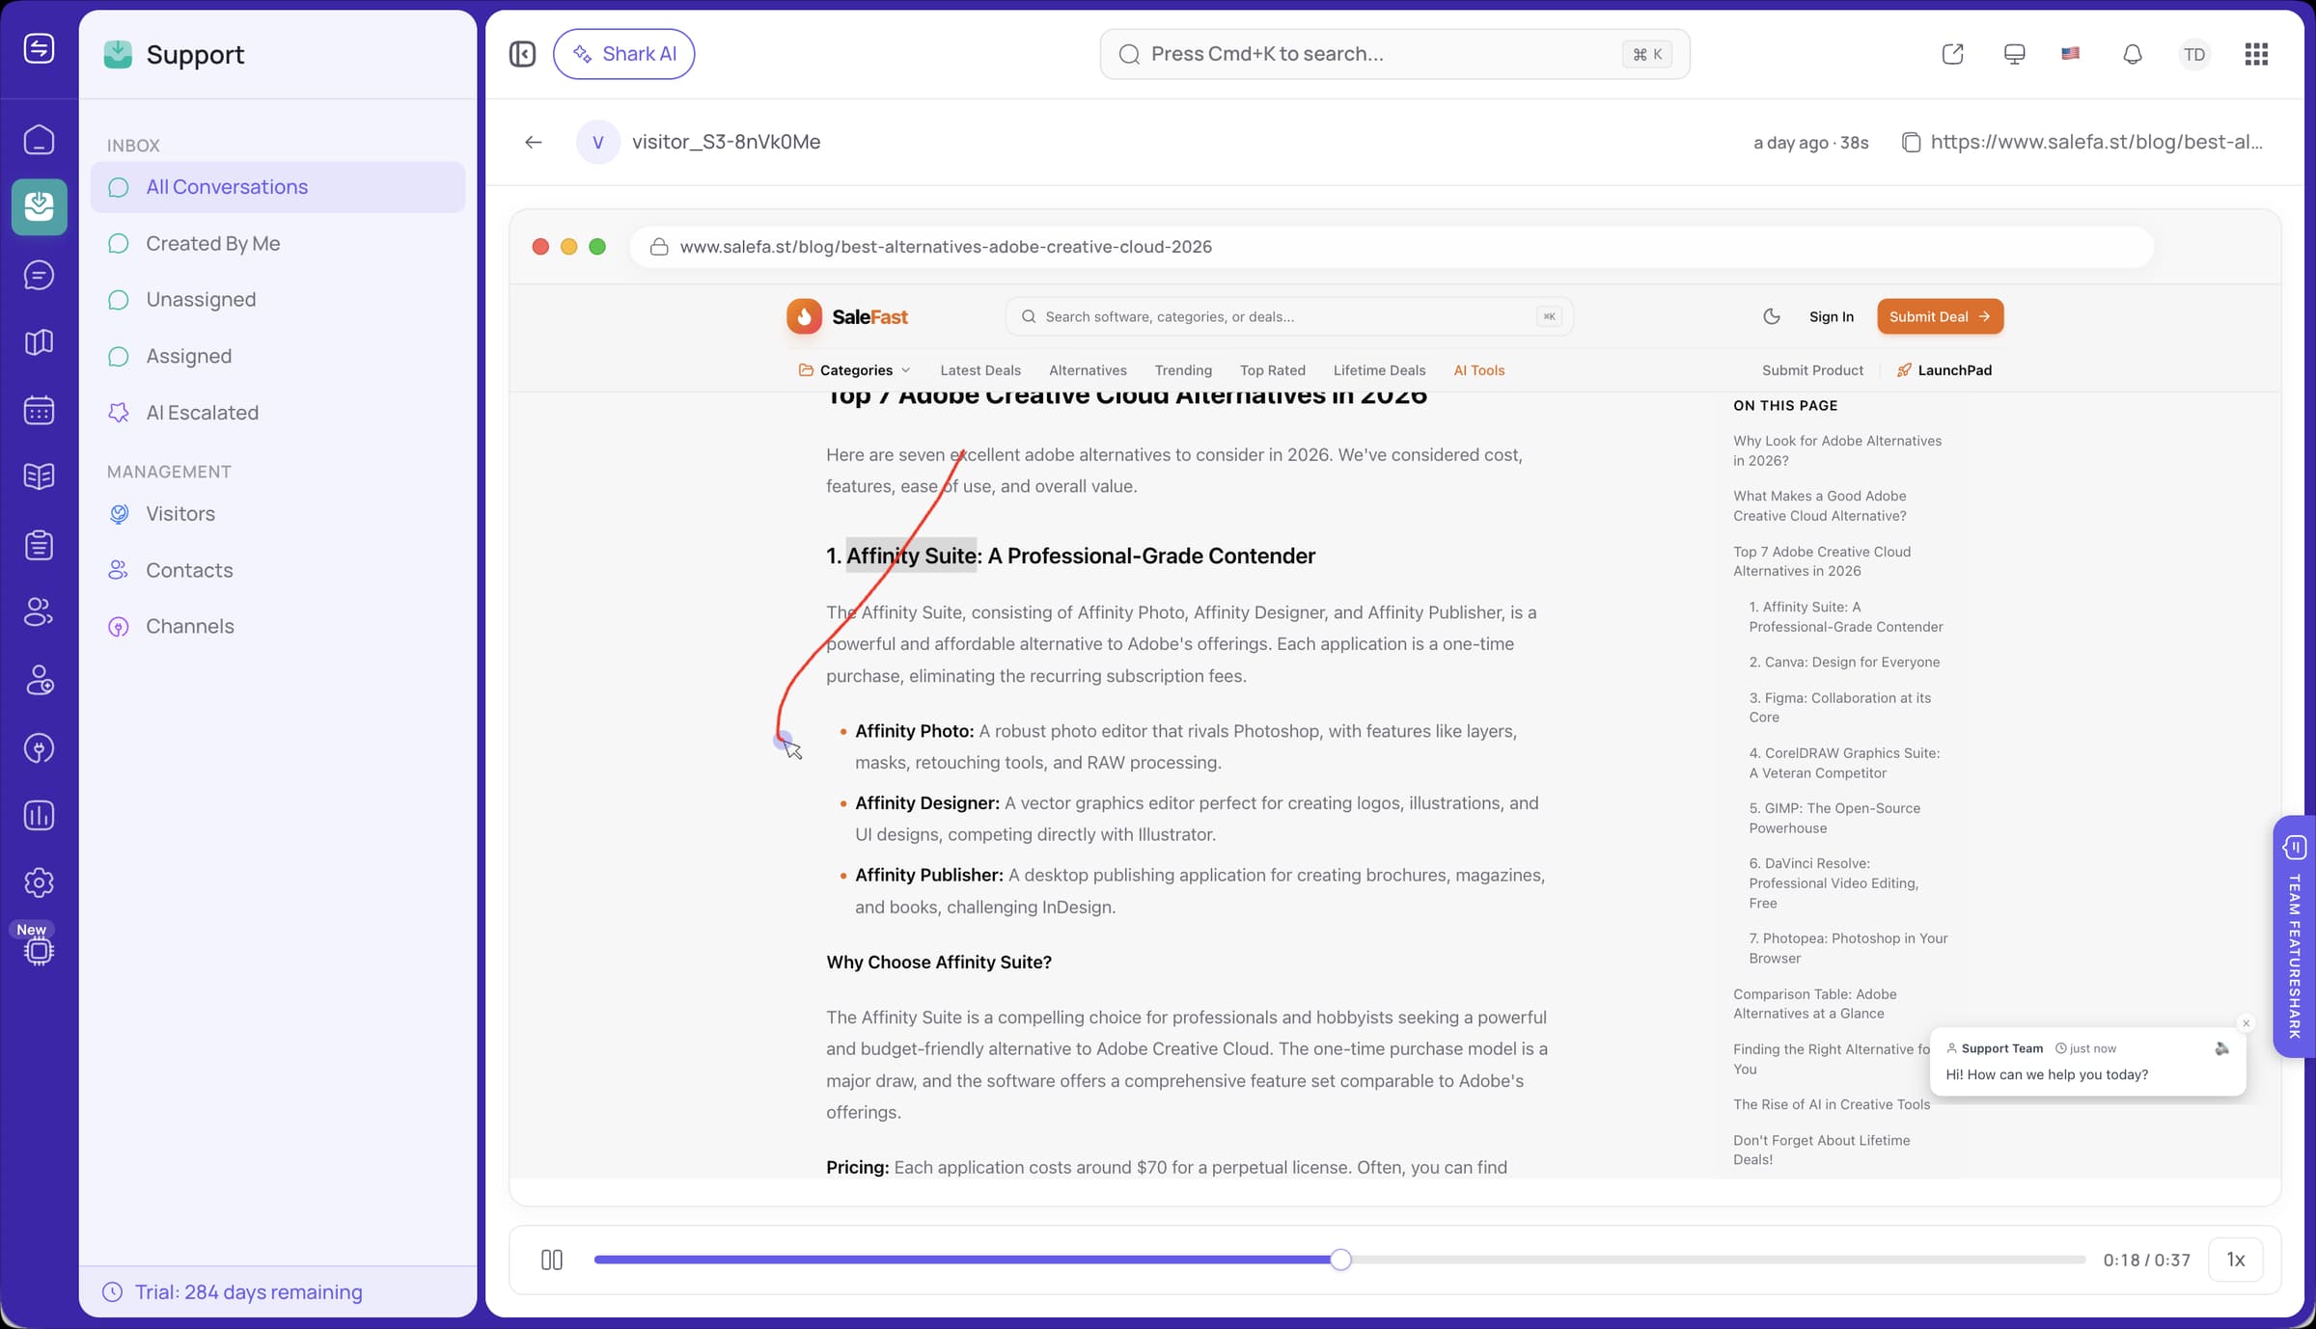Open the circular pin rail icon below user-gear
Image resolution: width=2316 pixels, height=1329 pixels.
click(39, 748)
